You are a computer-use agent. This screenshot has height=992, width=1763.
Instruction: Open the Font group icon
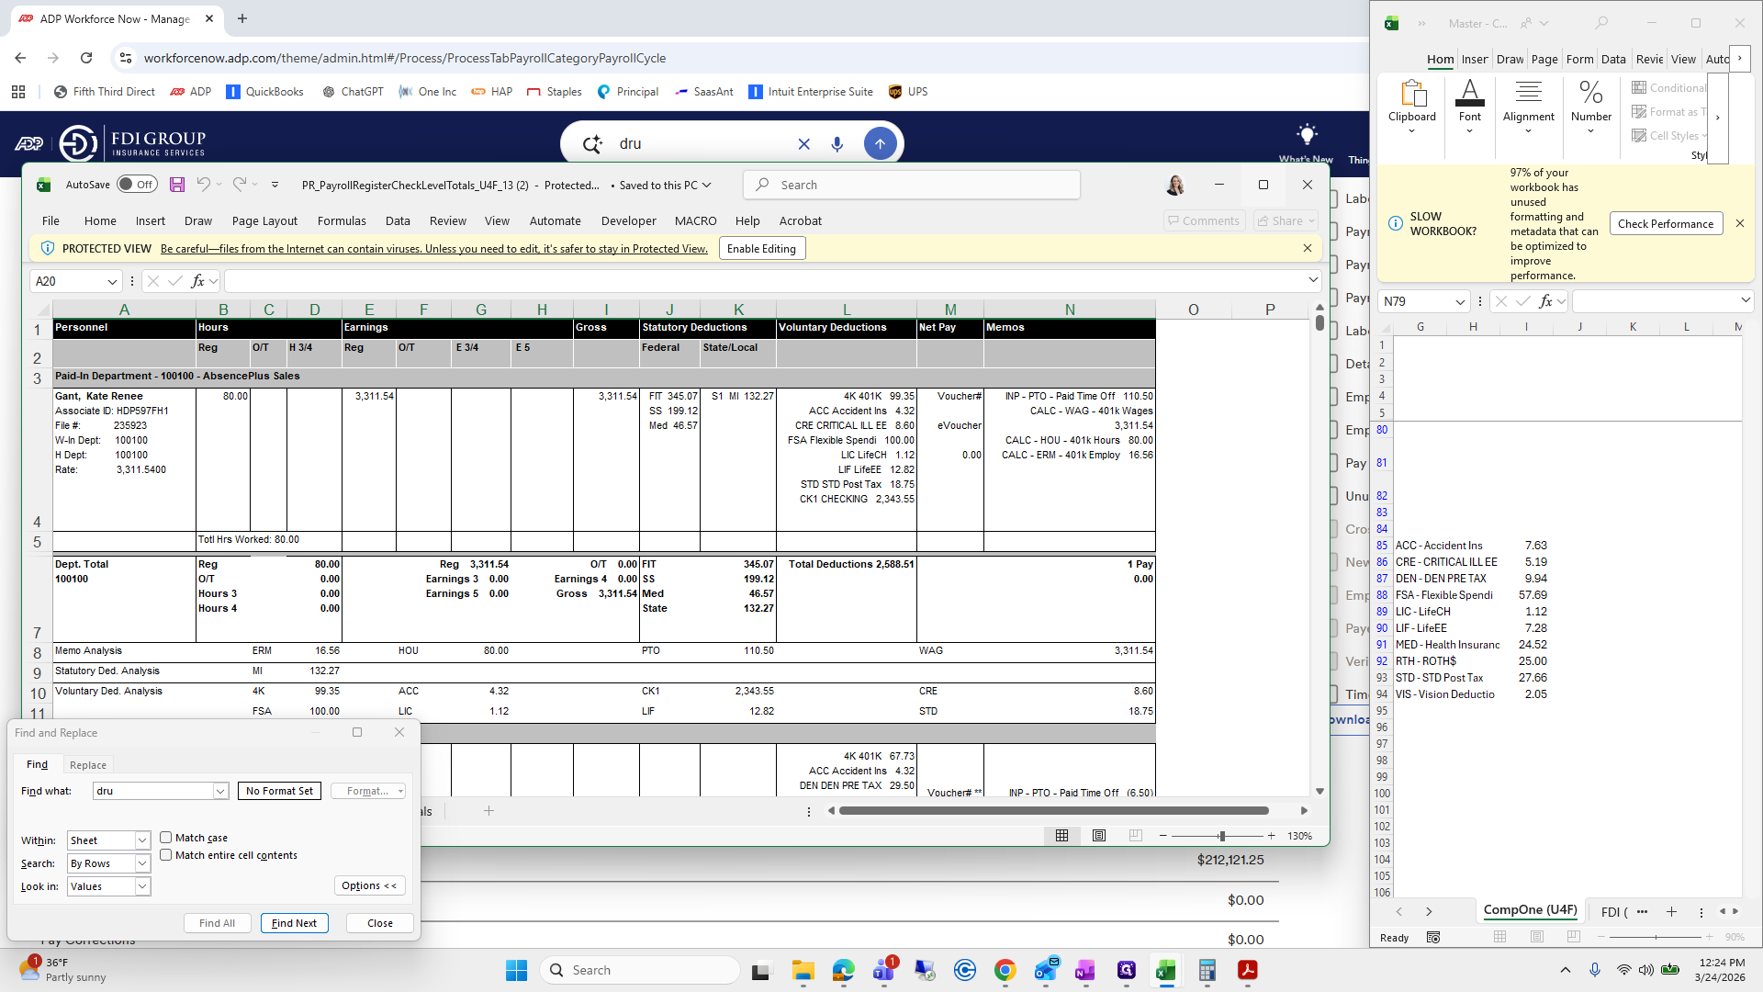(1469, 94)
